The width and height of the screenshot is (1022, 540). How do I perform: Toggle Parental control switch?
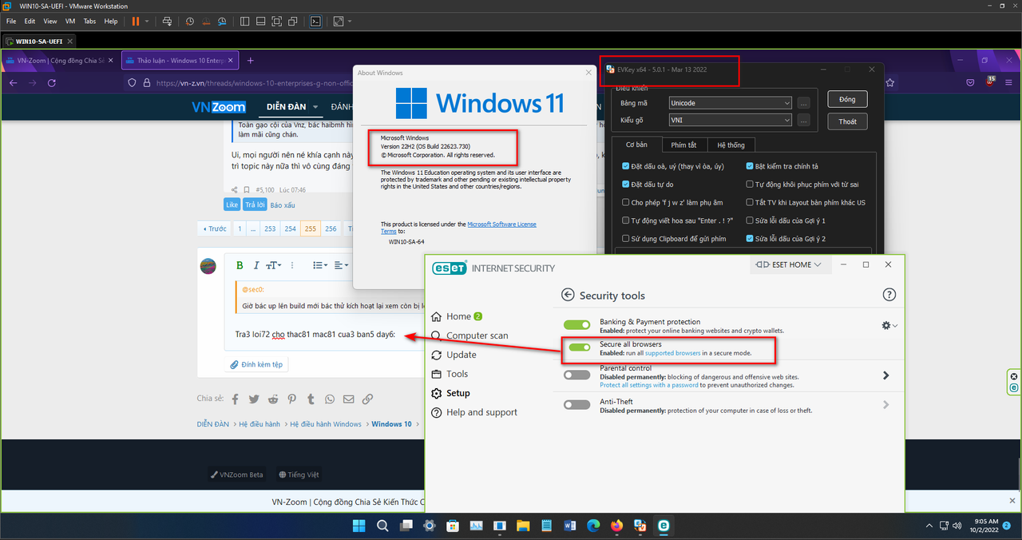coord(576,375)
